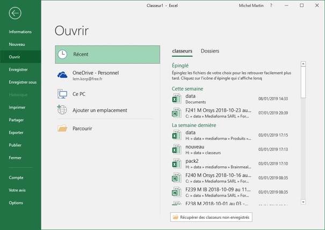Open the help question mark icon
Viewport: 325px width, 230px height.
pos(271,5)
